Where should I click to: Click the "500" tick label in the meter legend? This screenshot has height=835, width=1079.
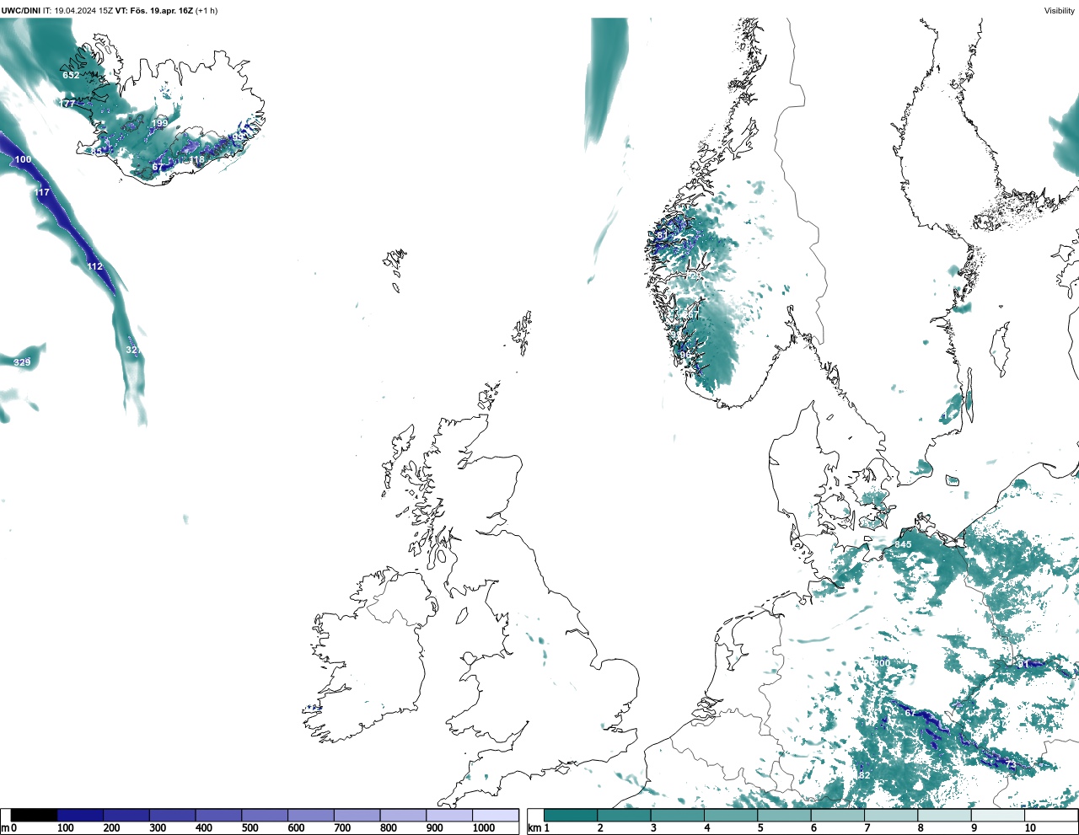[250, 828]
